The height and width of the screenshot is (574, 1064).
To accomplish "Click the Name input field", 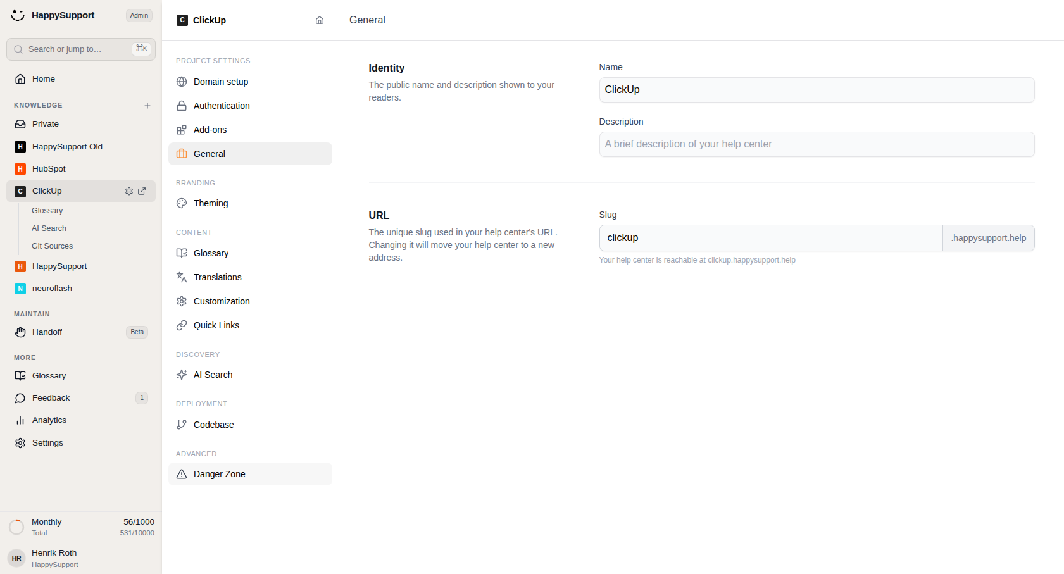I will pos(817,90).
